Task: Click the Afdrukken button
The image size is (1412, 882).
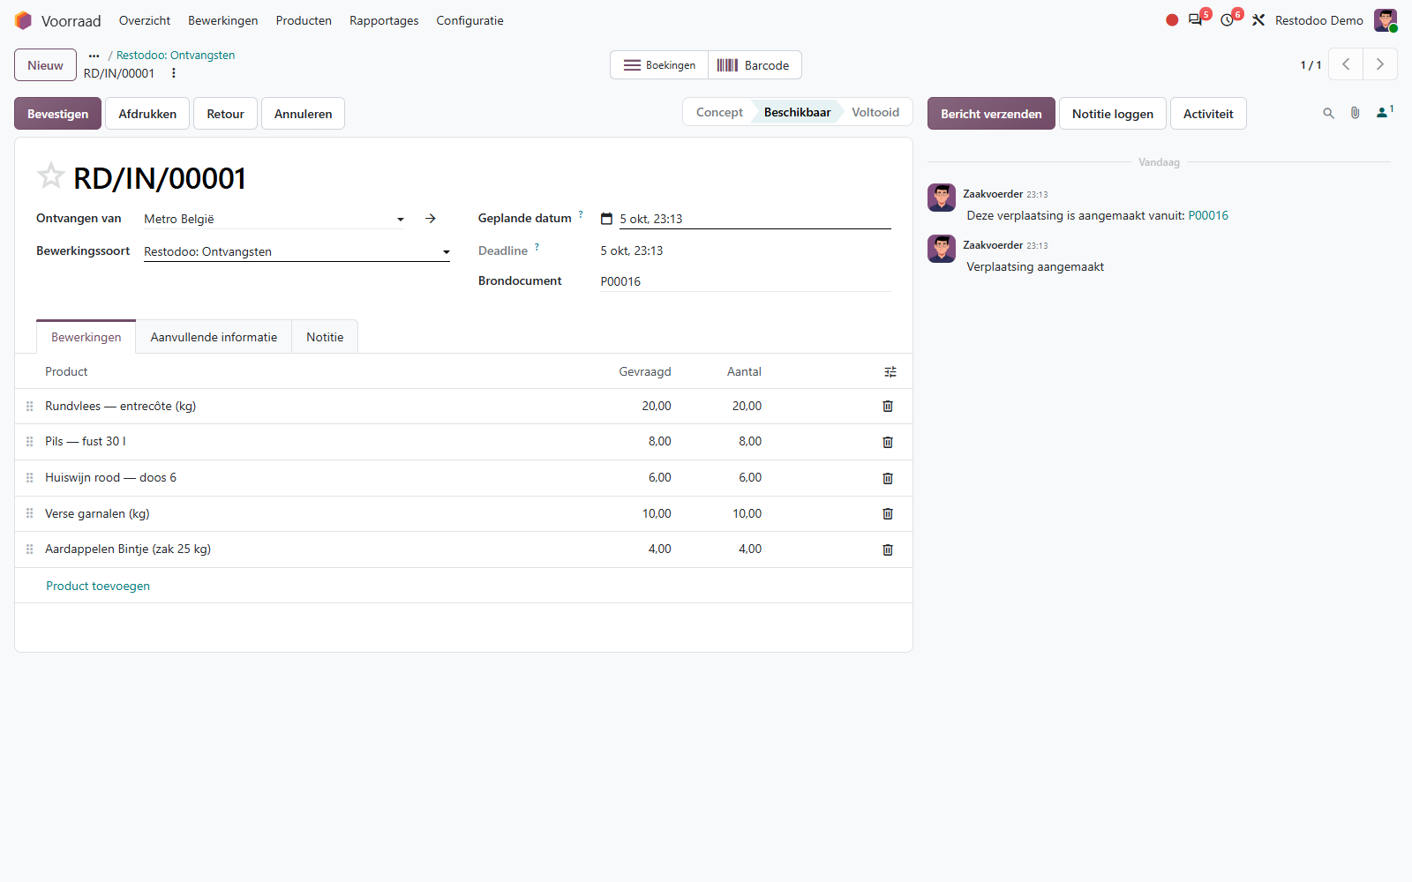Action: 147,114
